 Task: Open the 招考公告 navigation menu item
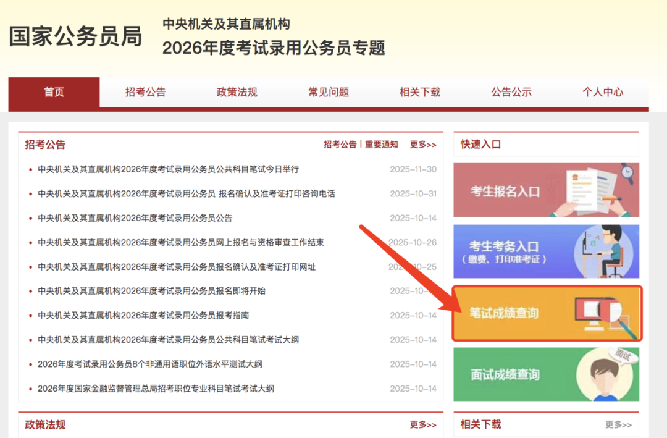(145, 93)
